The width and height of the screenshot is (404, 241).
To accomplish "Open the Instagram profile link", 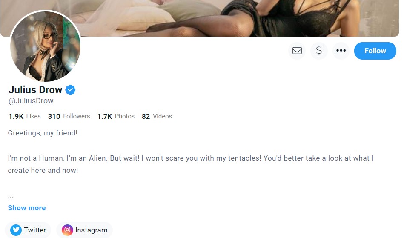I will pyautogui.click(x=85, y=230).
